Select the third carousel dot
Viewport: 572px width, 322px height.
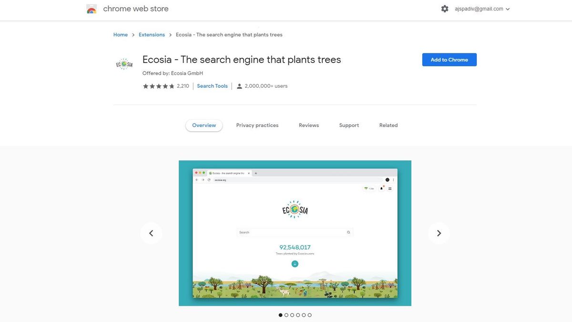click(x=292, y=315)
